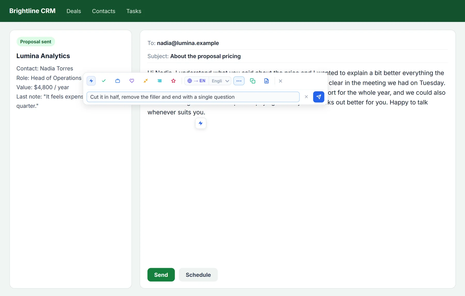Viewport: 465px width, 296px height.
Task: Click the Proposal sent status badge
Action: (36, 42)
